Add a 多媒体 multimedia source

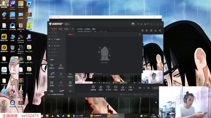(x=116, y=88)
